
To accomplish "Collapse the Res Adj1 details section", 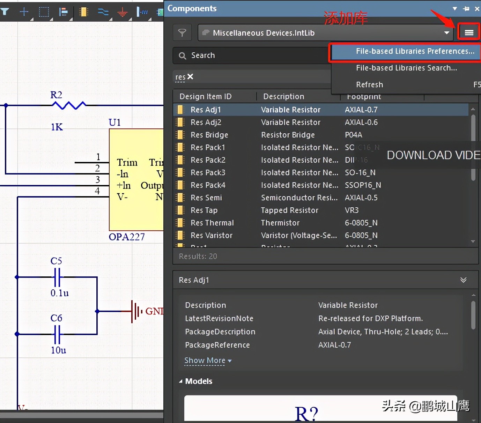I will (463, 280).
